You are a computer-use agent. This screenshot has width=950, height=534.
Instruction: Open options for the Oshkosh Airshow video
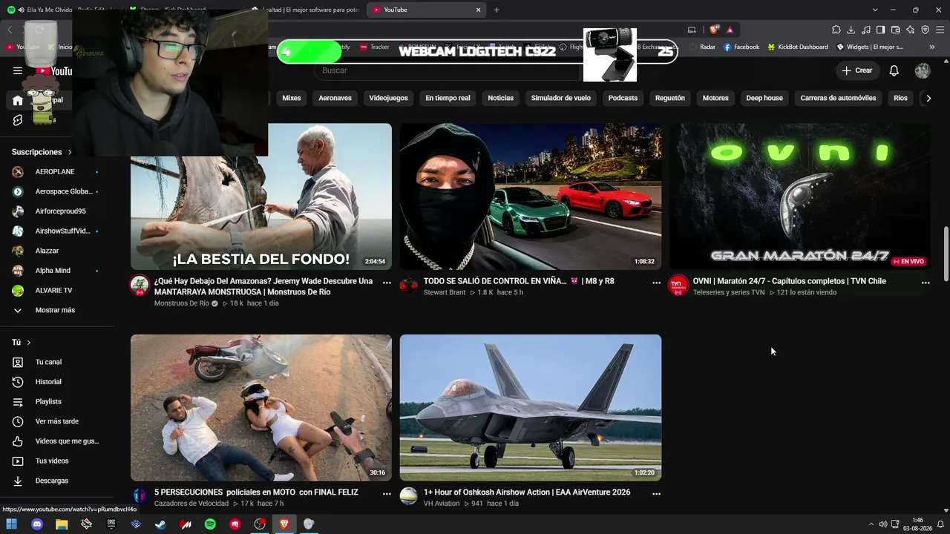pyautogui.click(x=656, y=493)
